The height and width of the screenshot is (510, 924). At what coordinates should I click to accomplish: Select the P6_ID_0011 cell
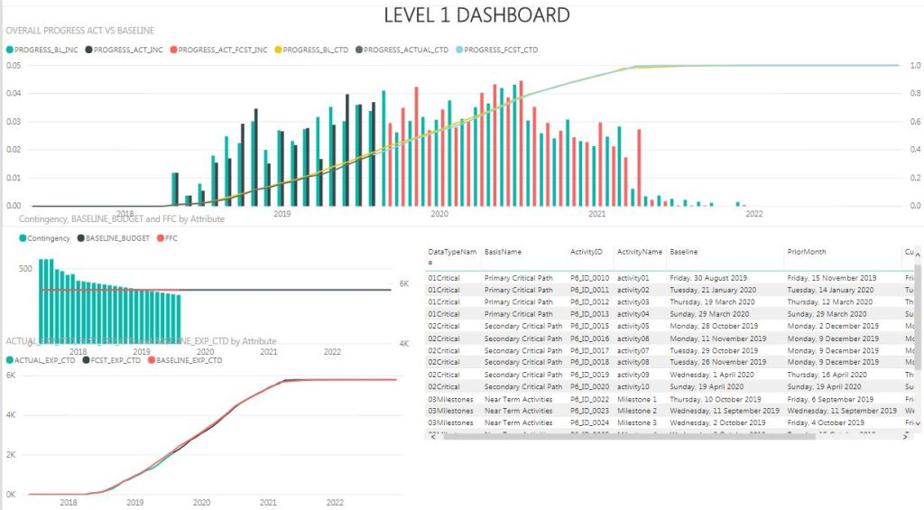click(589, 290)
